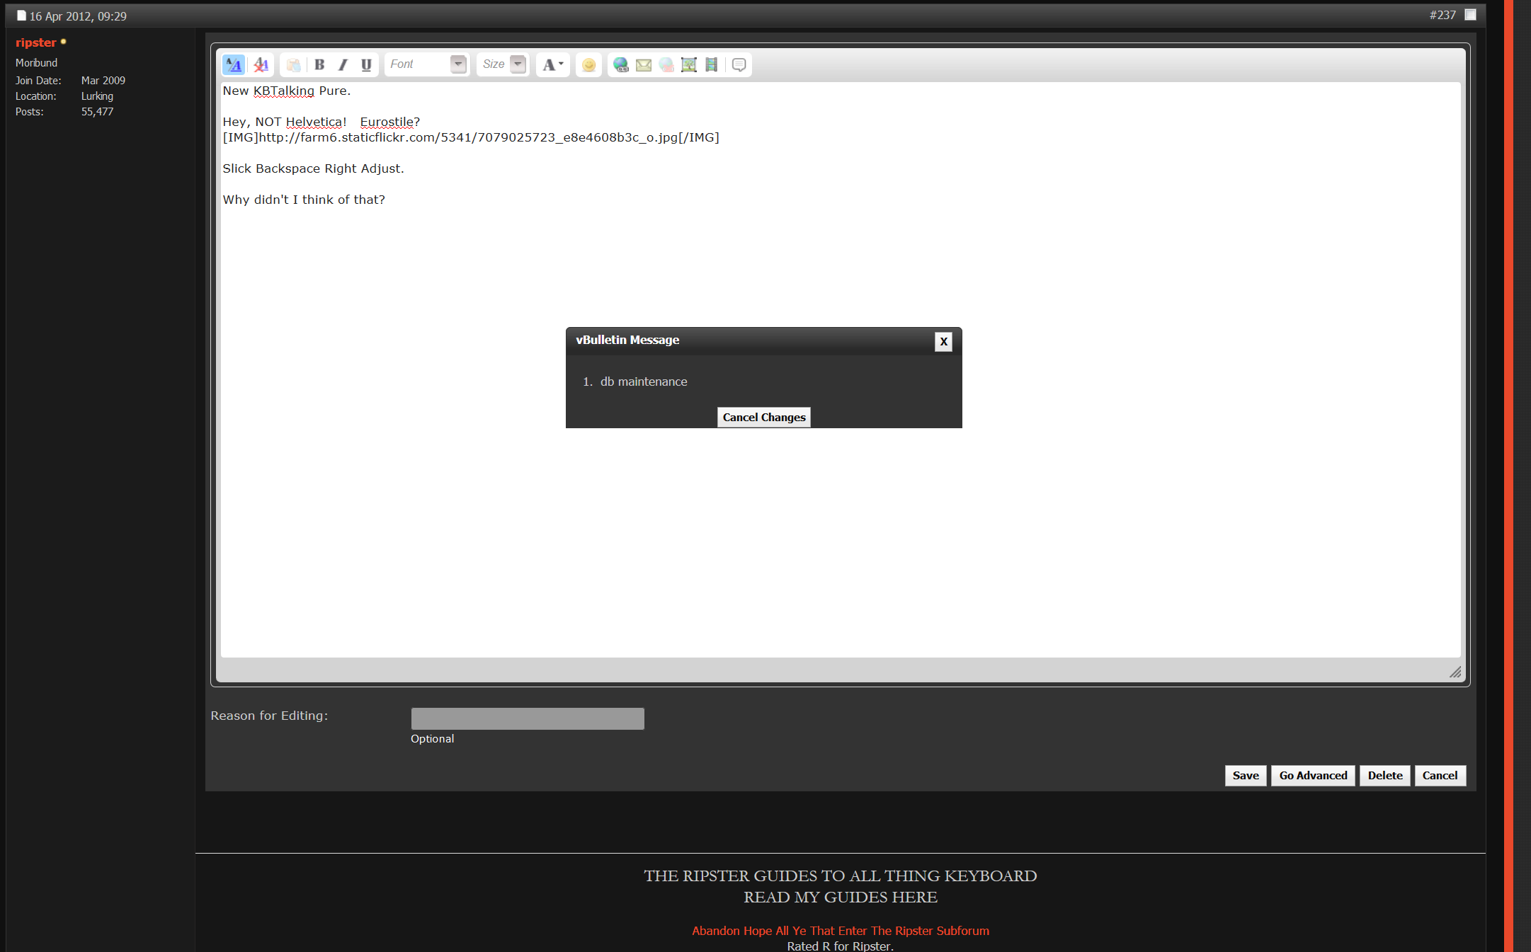Click the Unlink globe icon
Screen dimensions: 1531x952
[666, 64]
